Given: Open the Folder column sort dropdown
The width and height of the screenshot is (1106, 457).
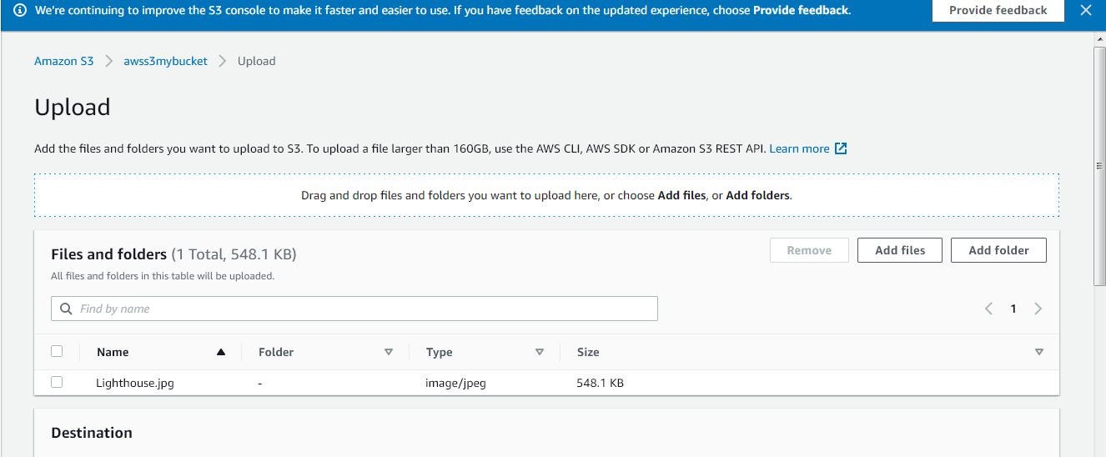Looking at the screenshot, I should [x=388, y=352].
